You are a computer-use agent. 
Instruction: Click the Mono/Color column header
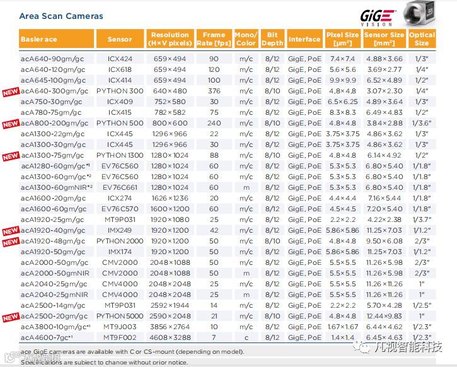[246, 38]
